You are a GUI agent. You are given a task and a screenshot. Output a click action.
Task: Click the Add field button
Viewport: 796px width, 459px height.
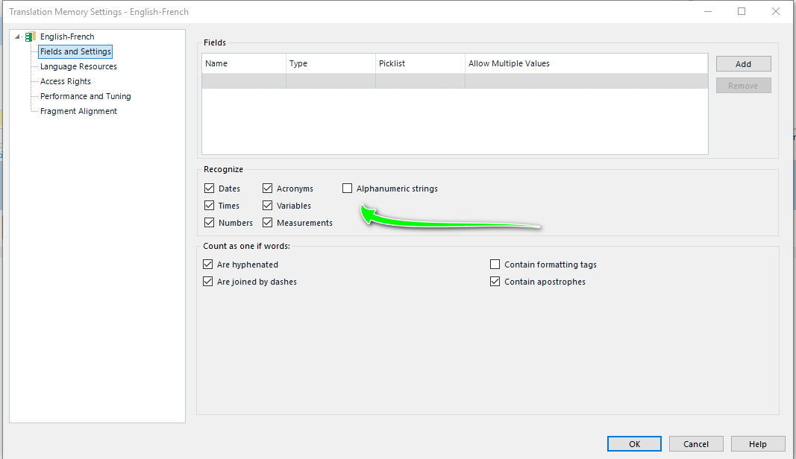click(743, 64)
